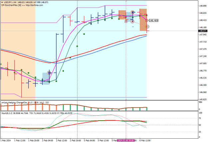Click the 147.710 price axis label
The width and height of the screenshot is (208, 143).
click(x=203, y=42)
